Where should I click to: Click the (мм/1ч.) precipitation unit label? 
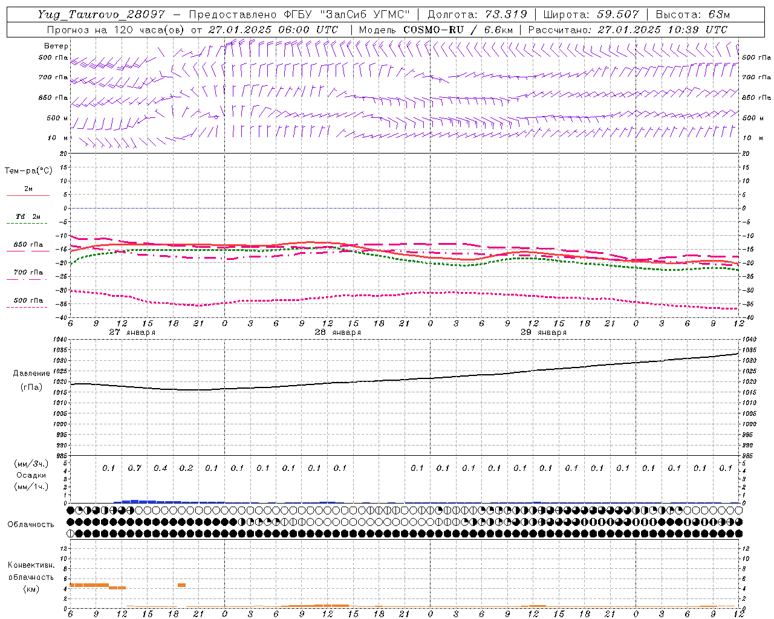point(31,487)
